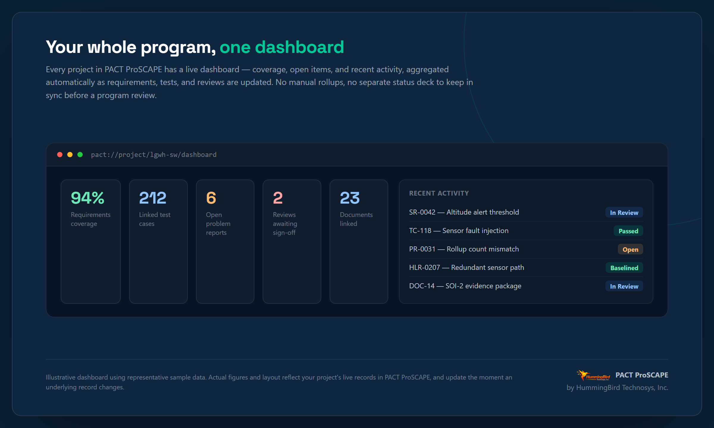714x428 pixels.
Task: Click 'by HummingBird Technosys, Inc.' footer text
Action: coord(617,388)
